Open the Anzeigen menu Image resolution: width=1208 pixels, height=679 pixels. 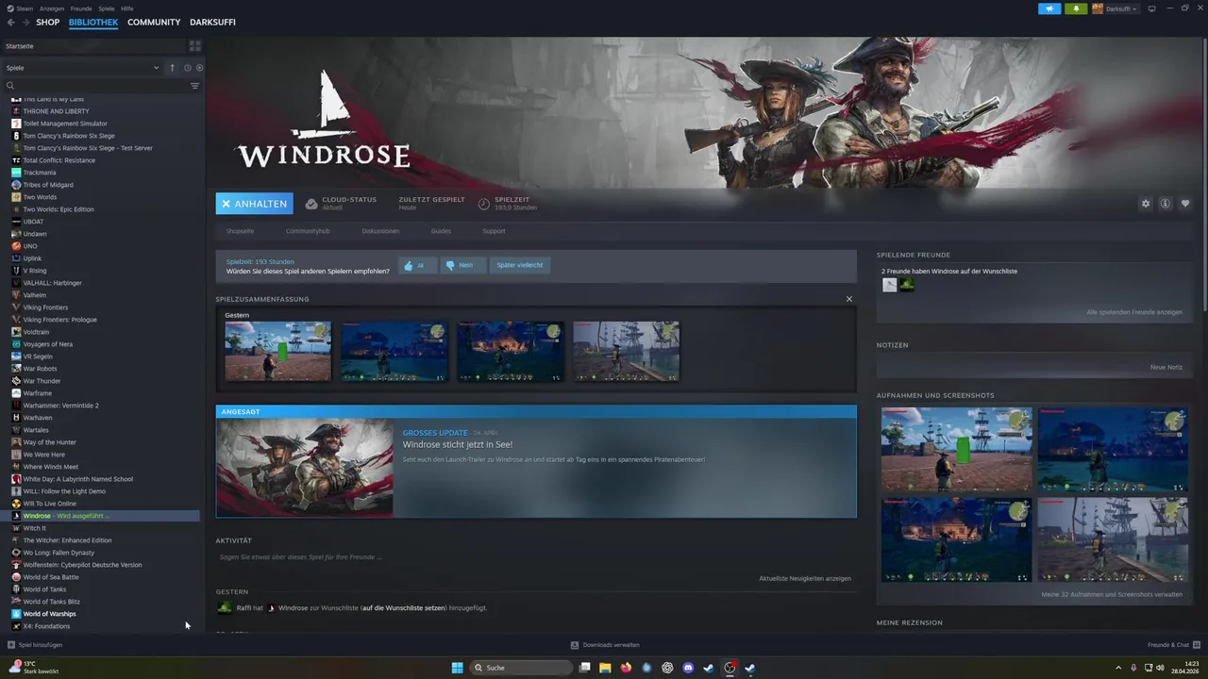tap(52, 8)
